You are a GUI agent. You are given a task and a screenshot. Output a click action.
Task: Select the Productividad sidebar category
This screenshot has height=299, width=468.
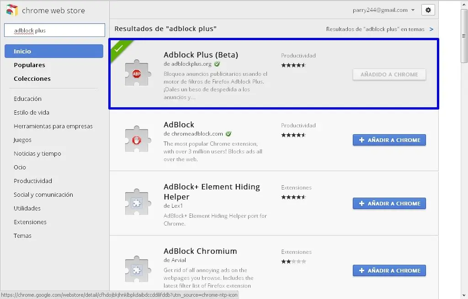click(x=33, y=181)
